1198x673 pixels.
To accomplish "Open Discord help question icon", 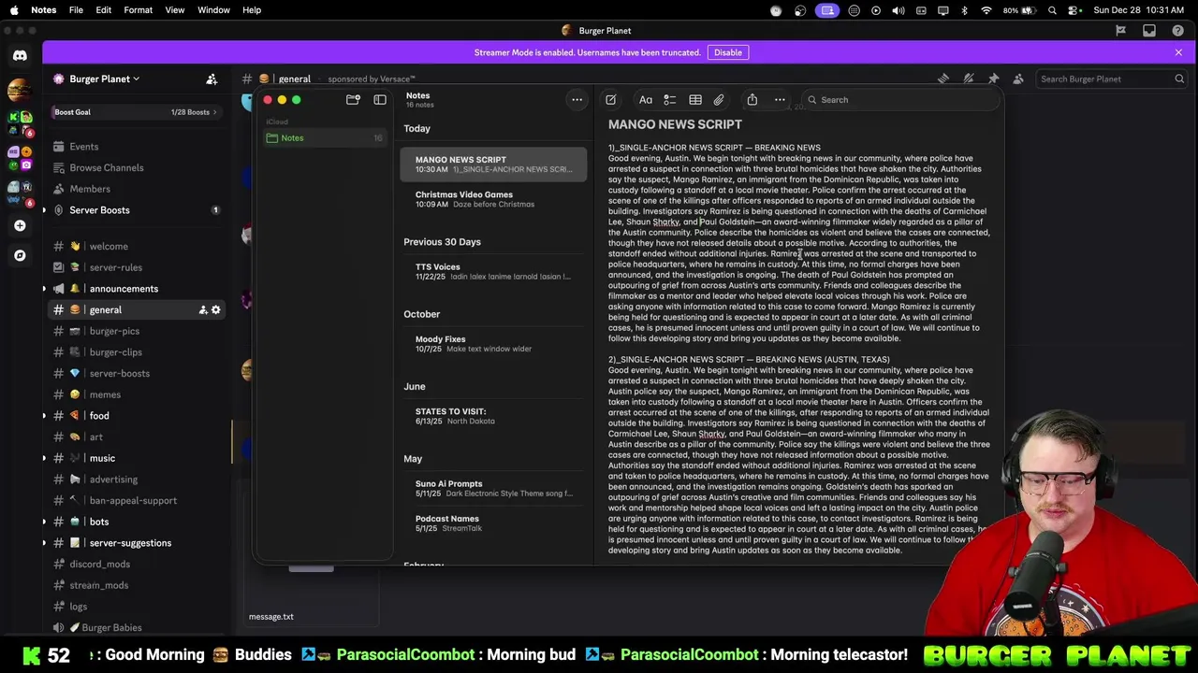I will click(x=1178, y=31).
